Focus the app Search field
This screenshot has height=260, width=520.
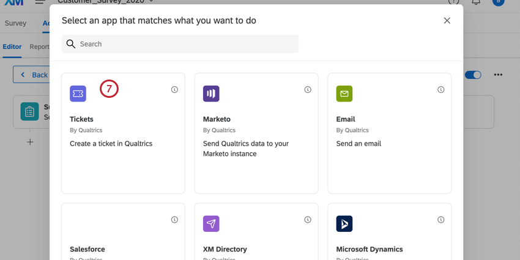point(180,44)
